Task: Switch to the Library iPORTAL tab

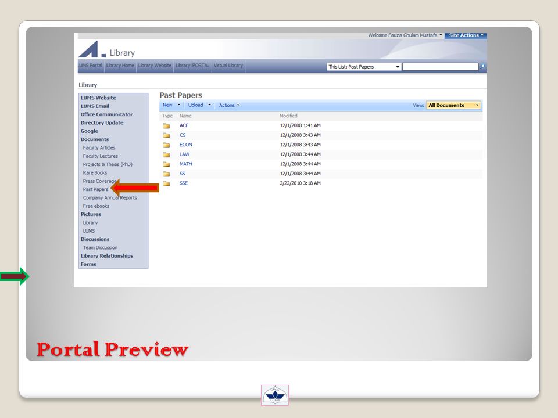Action: pyautogui.click(x=192, y=66)
